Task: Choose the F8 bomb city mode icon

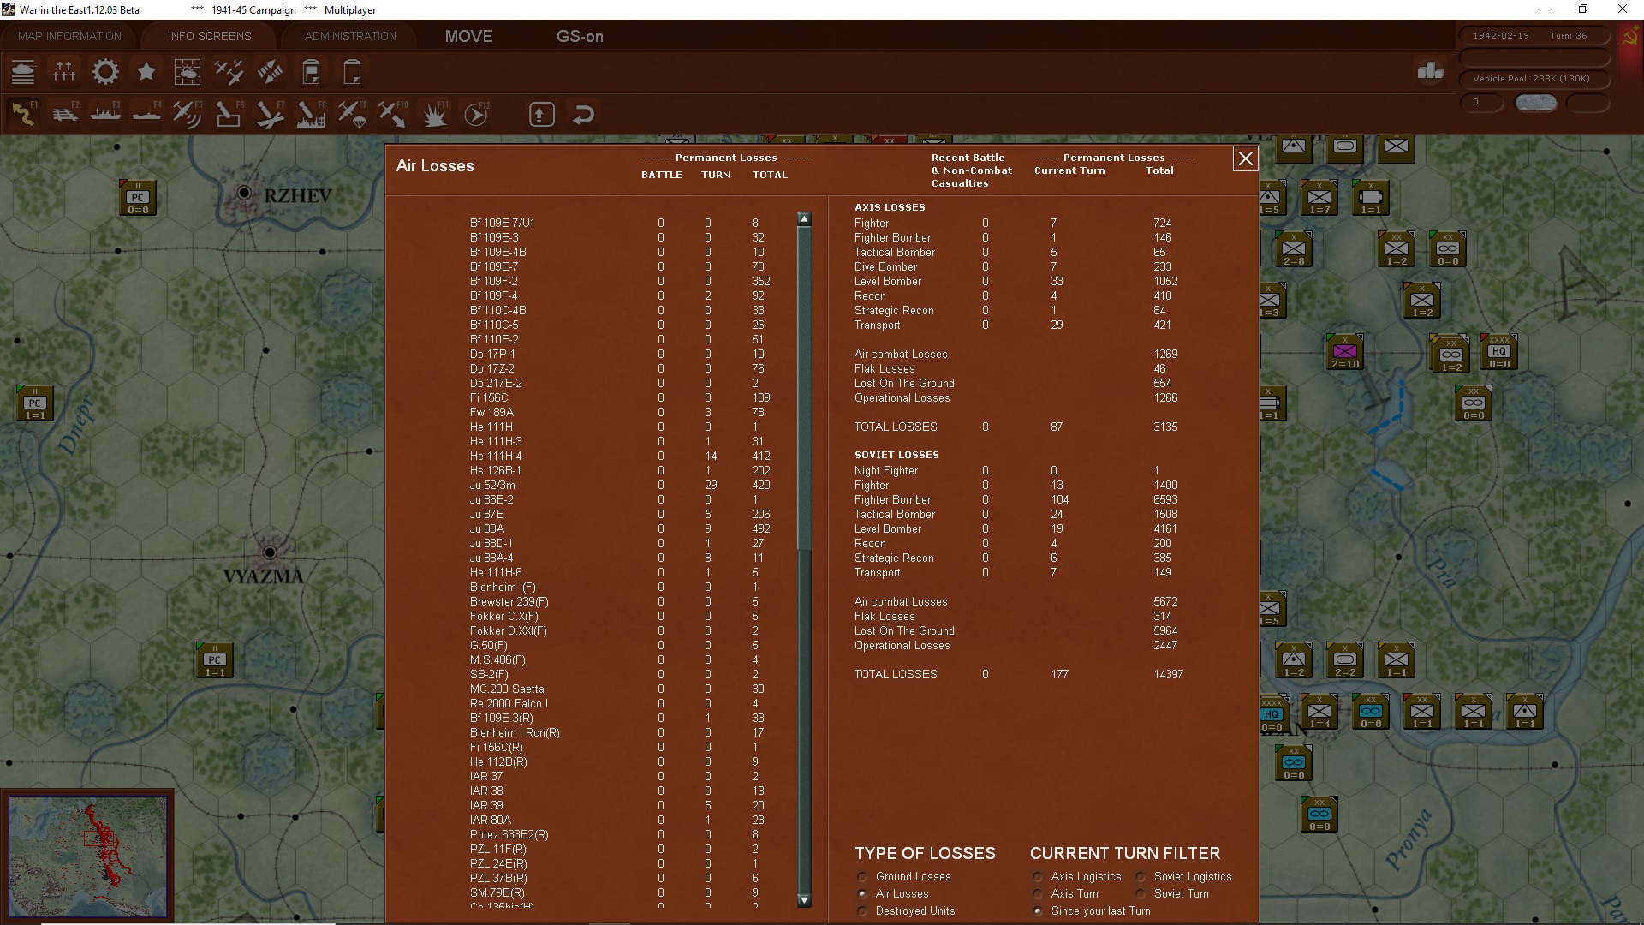Action: point(311,114)
